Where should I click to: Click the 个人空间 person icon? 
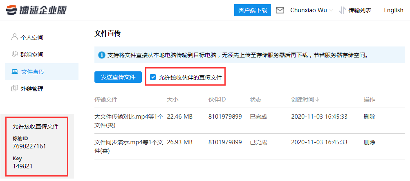coord(15,37)
